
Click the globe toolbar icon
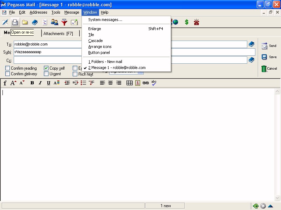176,22
